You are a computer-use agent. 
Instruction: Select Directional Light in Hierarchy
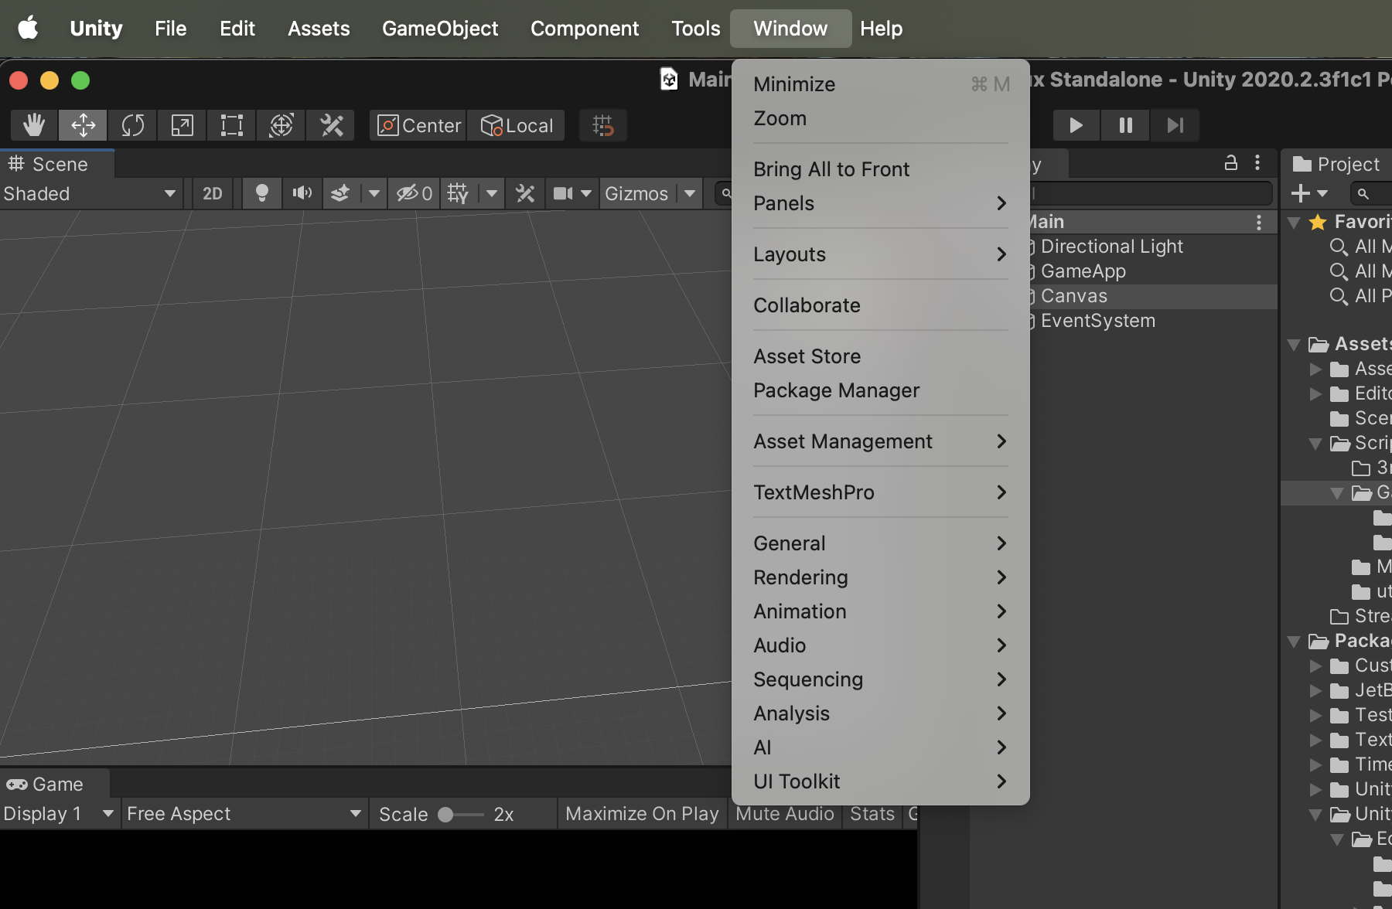[x=1112, y=247]
